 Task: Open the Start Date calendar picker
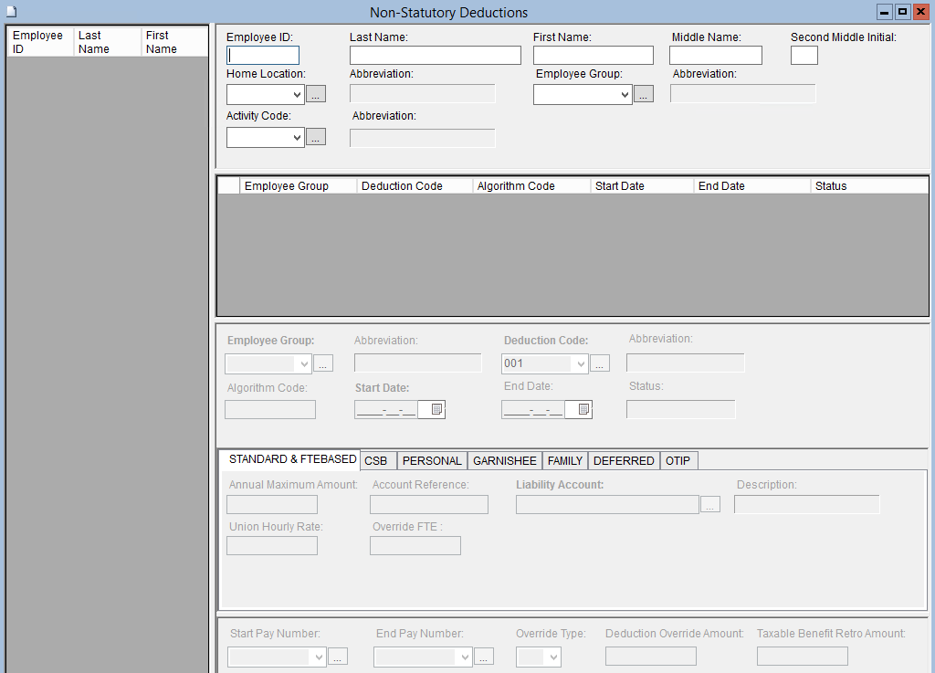pyautogui.click(x=436, y=409)
